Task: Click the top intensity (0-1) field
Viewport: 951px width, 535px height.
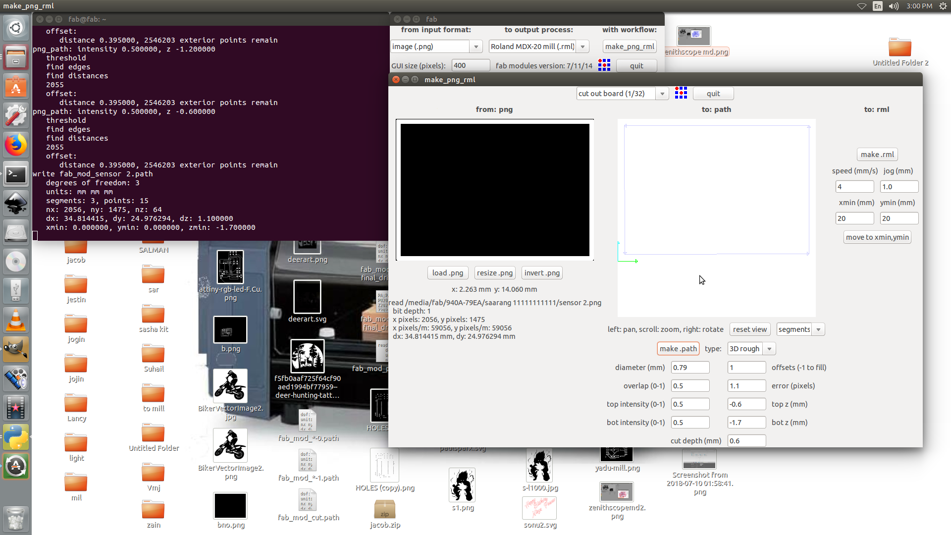Action: pyautogui.click(x=690, y=404)
